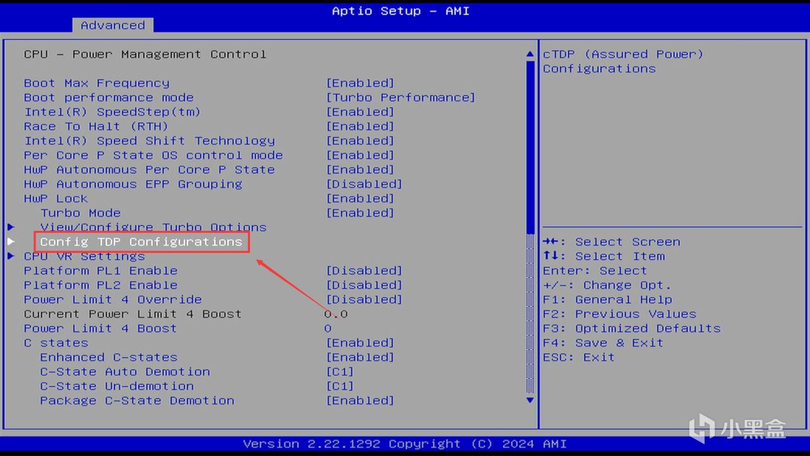Click the scrollbar up arrow
This screenshot has width=810, height=456.
click(530, 54)
